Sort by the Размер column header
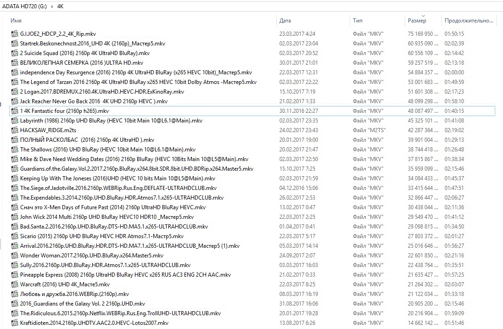 click(x=417, y=21)
